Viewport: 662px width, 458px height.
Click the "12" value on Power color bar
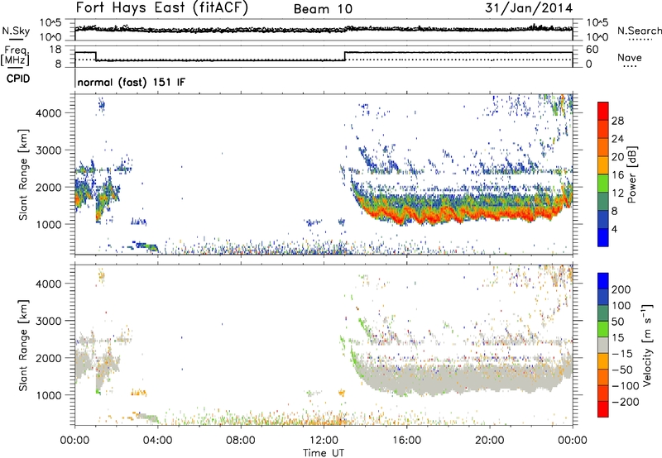click(x=617, y=193)
